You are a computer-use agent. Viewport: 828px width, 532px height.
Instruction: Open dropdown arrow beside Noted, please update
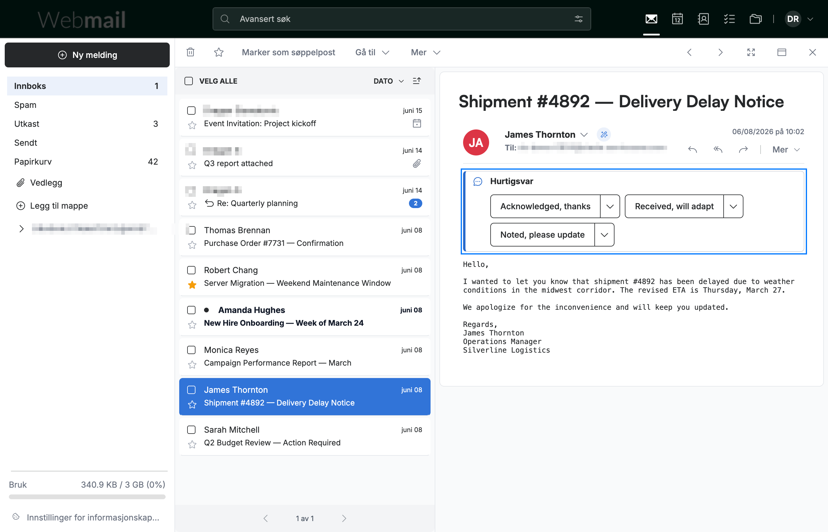point(604,235)
